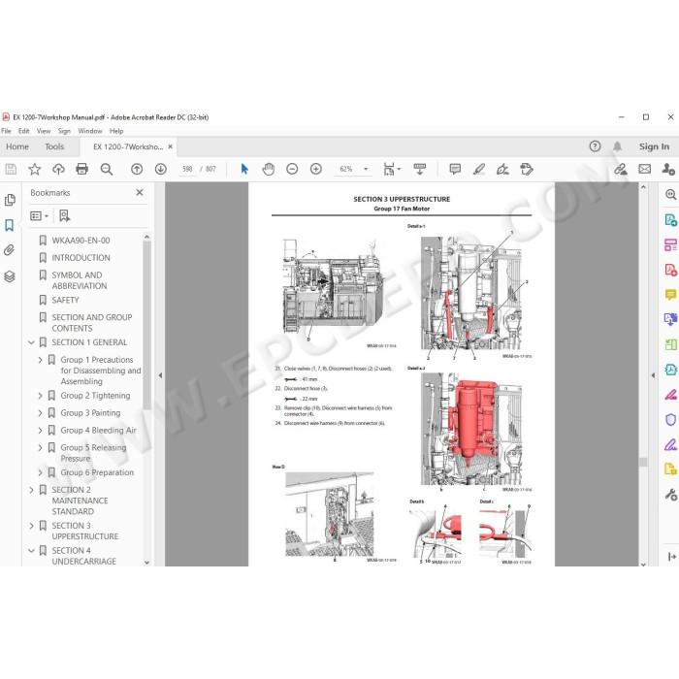Print the document with printer icon
This screenshot has height=679, width=679.
click(81, 169)
